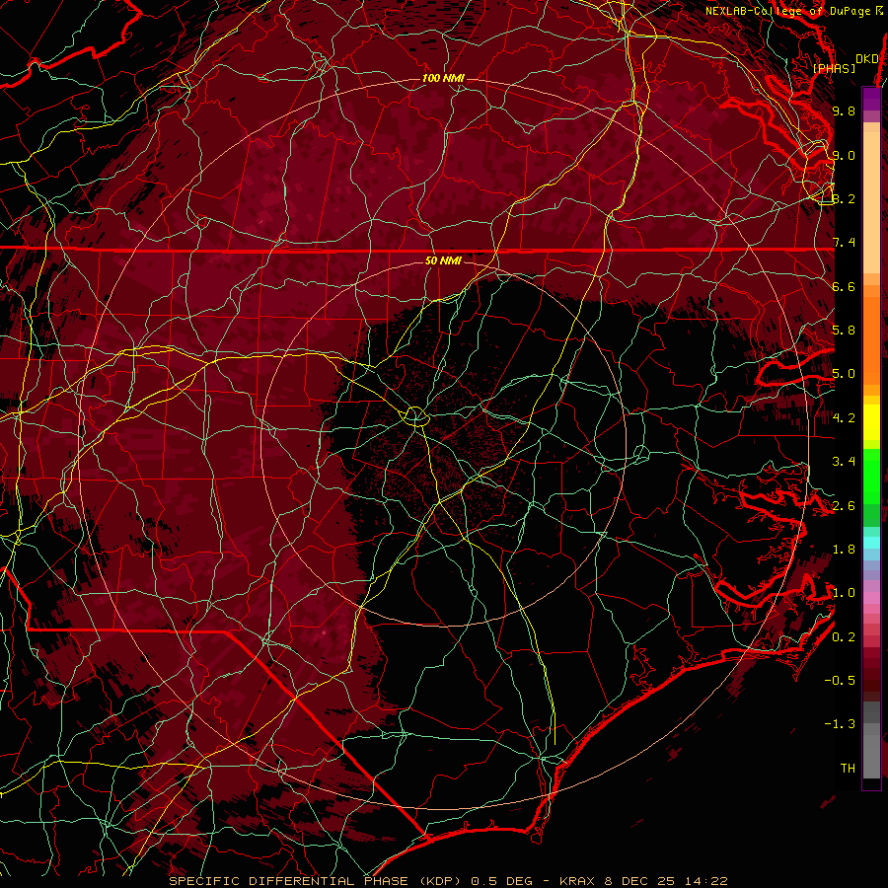Click the TH threshold label on the legend

point(848,768)
